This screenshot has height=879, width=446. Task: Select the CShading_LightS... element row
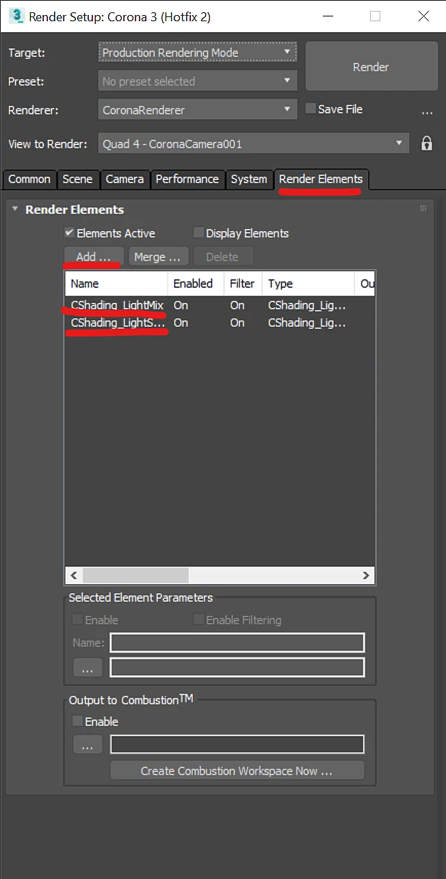tap(220, 323)
